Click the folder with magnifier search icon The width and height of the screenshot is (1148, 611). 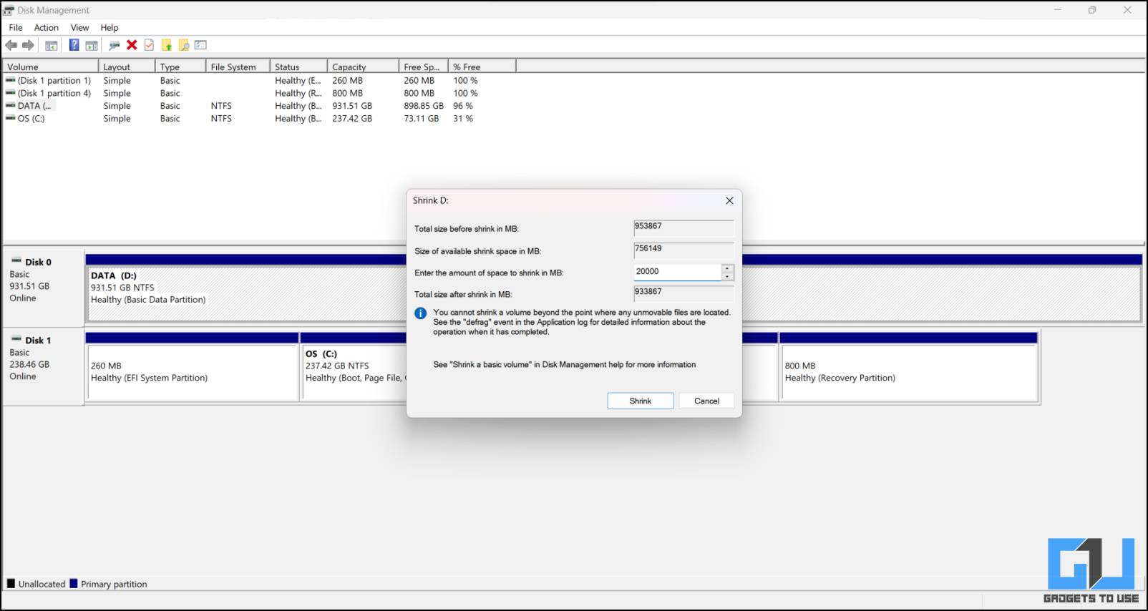tap(184, 45)
